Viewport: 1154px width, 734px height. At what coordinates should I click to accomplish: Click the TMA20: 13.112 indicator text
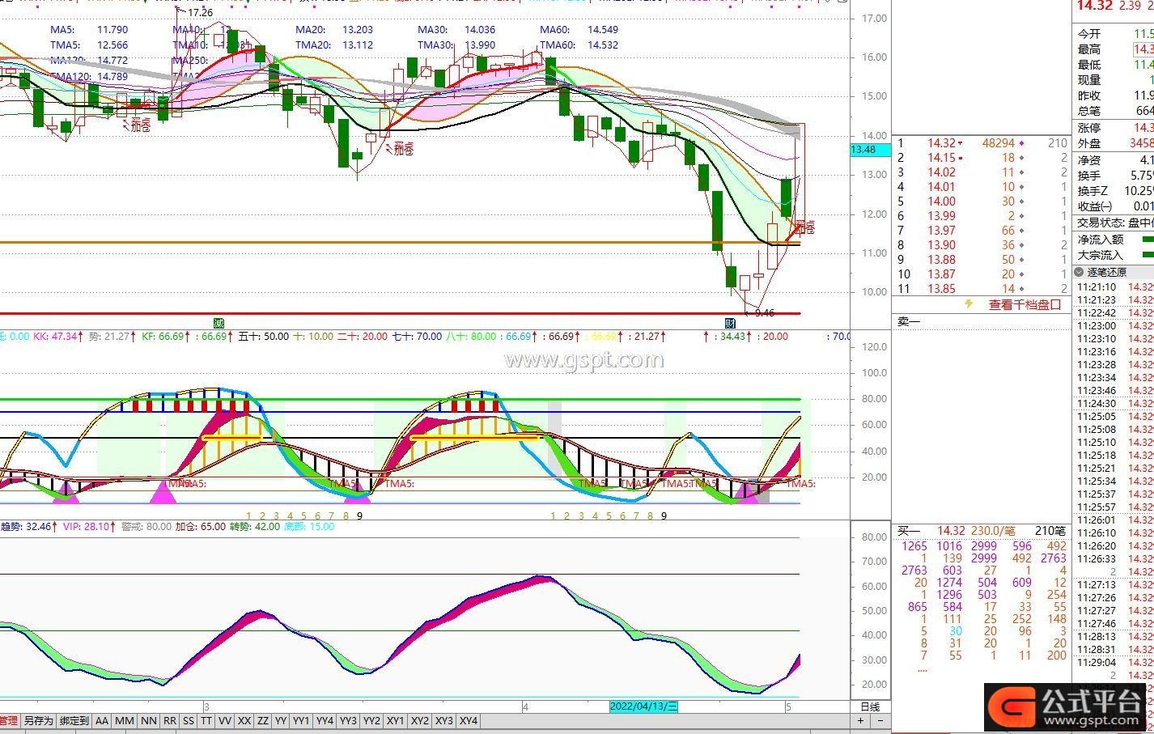pyautogui.click(x=334, y=45)
